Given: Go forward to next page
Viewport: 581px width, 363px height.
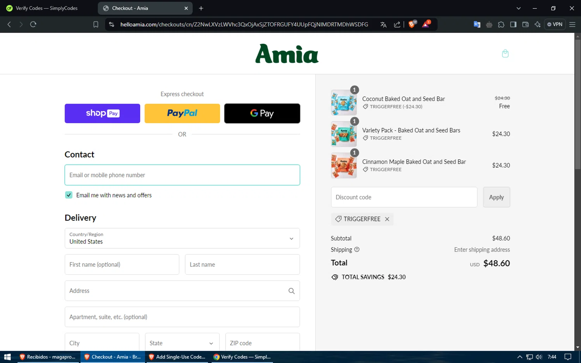Looking at the screenshot, I should click(x=21, y=24).
